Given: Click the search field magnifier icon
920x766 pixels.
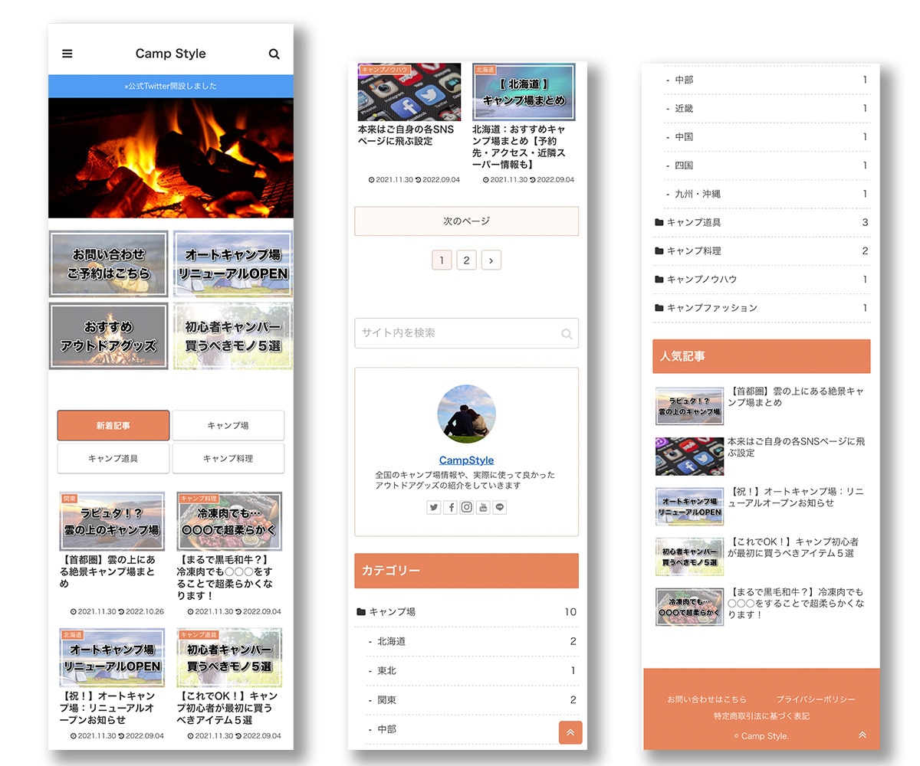Looking at the screenshot, I should click(x=567, y=333).
